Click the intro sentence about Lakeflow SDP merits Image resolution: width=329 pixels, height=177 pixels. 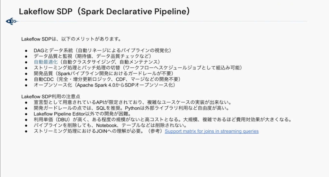(71, 39)
